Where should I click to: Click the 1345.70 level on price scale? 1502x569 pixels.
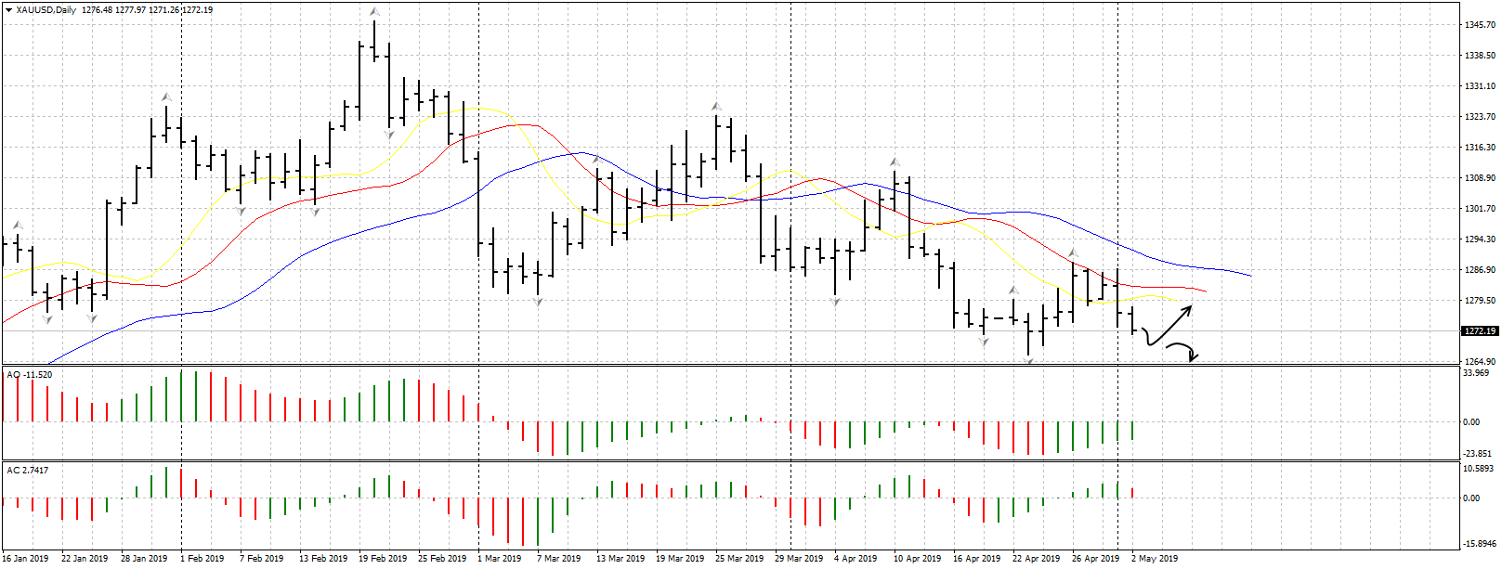point(1480,25)
